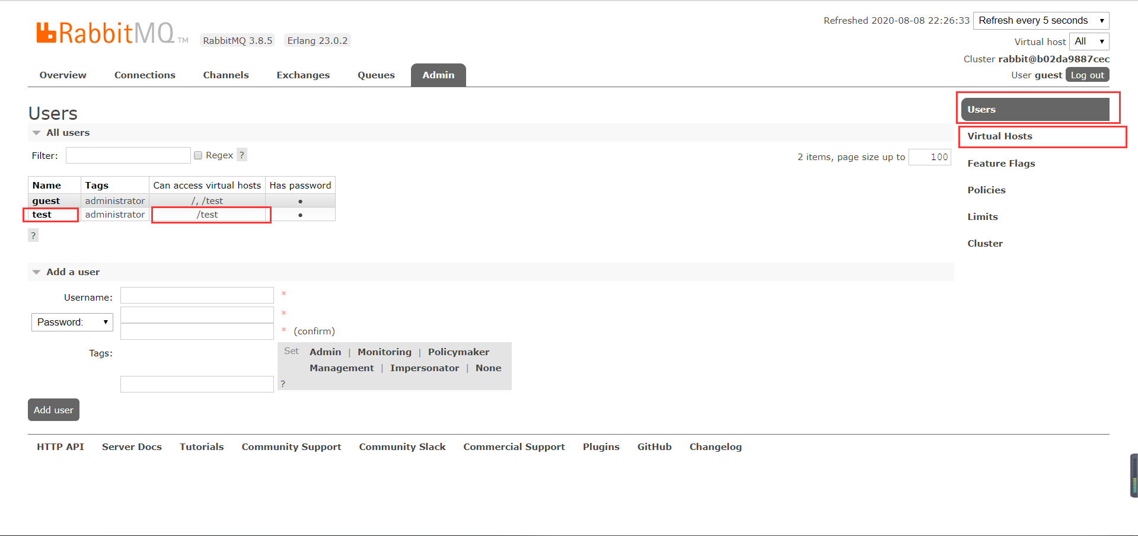Click help icon beside Tags field
The image size is (1138, 536).
(283, 384)
